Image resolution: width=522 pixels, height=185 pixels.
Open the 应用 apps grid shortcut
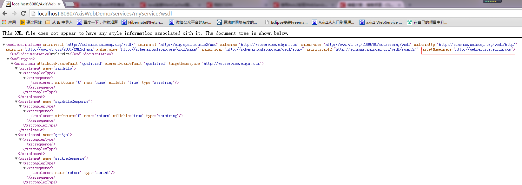[9, 22]
